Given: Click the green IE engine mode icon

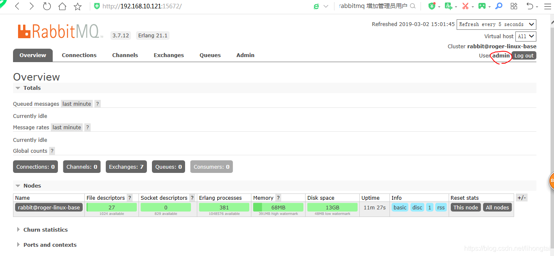Looking at the screenshot, I should (316, 6).
